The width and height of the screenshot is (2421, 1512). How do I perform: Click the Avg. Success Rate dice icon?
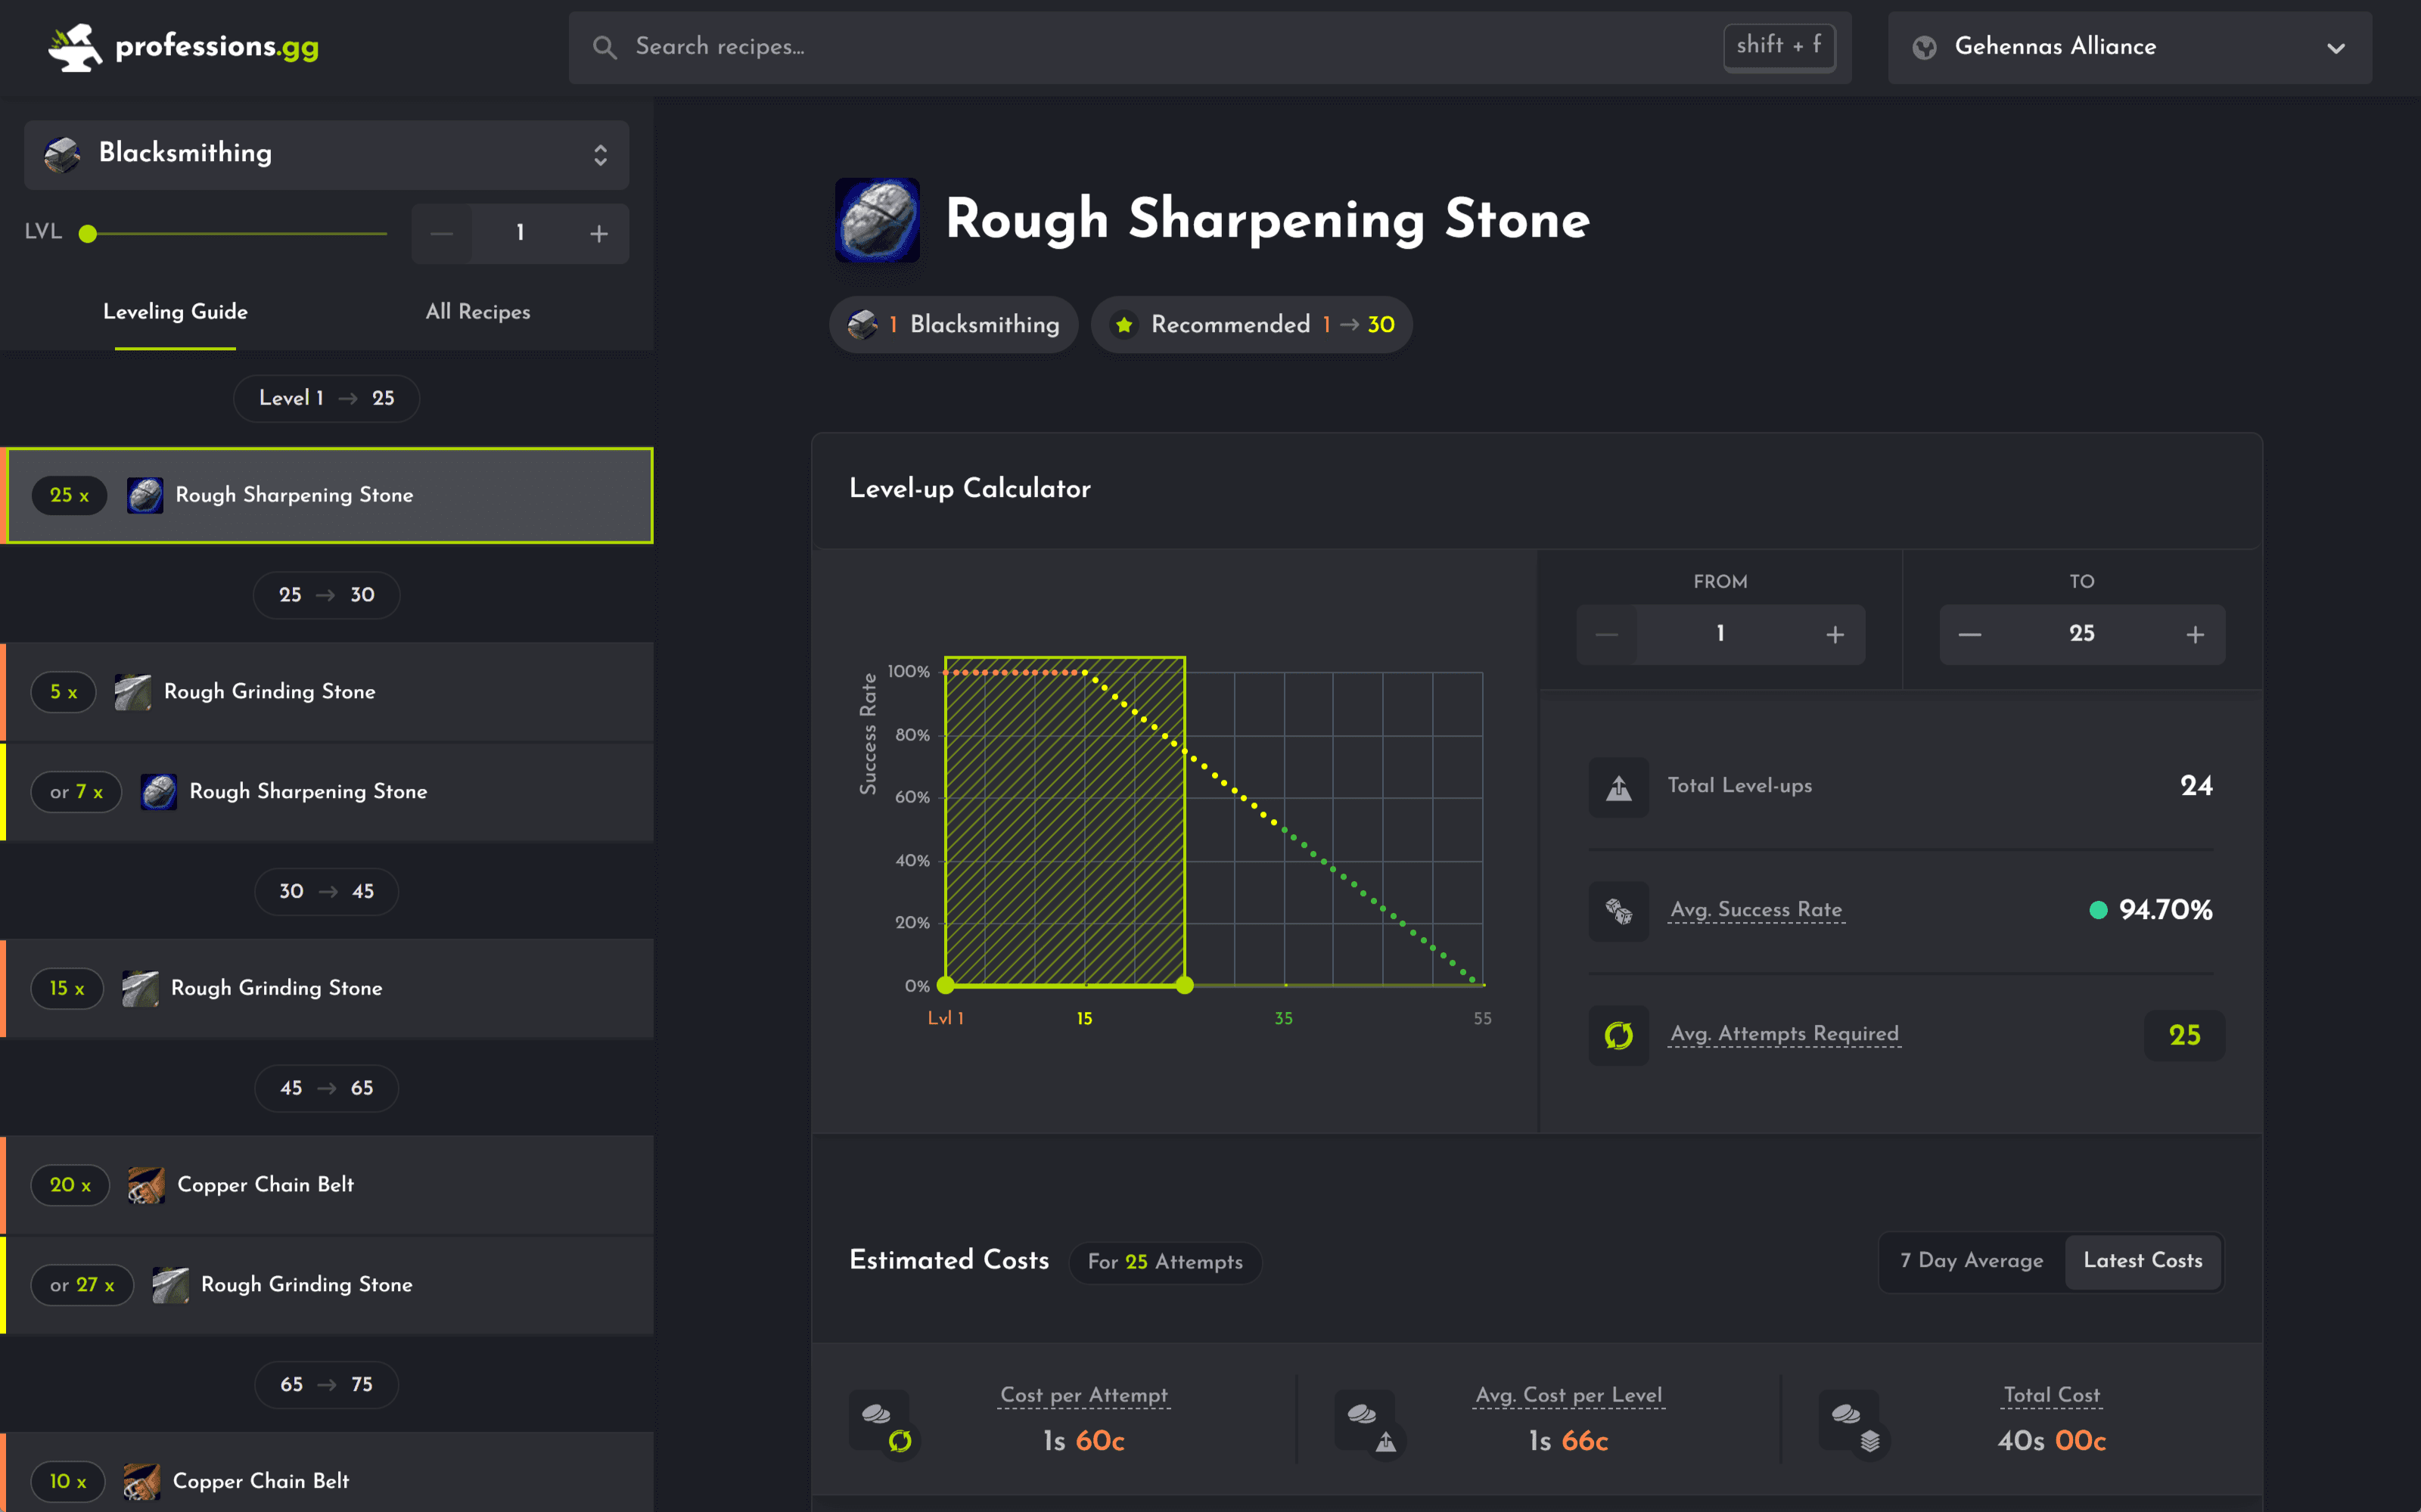click(1618, 910)
